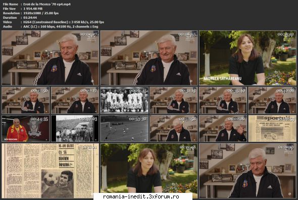Click the duration value '01:24:44'
Screen dimensions: 298x200
30,18
